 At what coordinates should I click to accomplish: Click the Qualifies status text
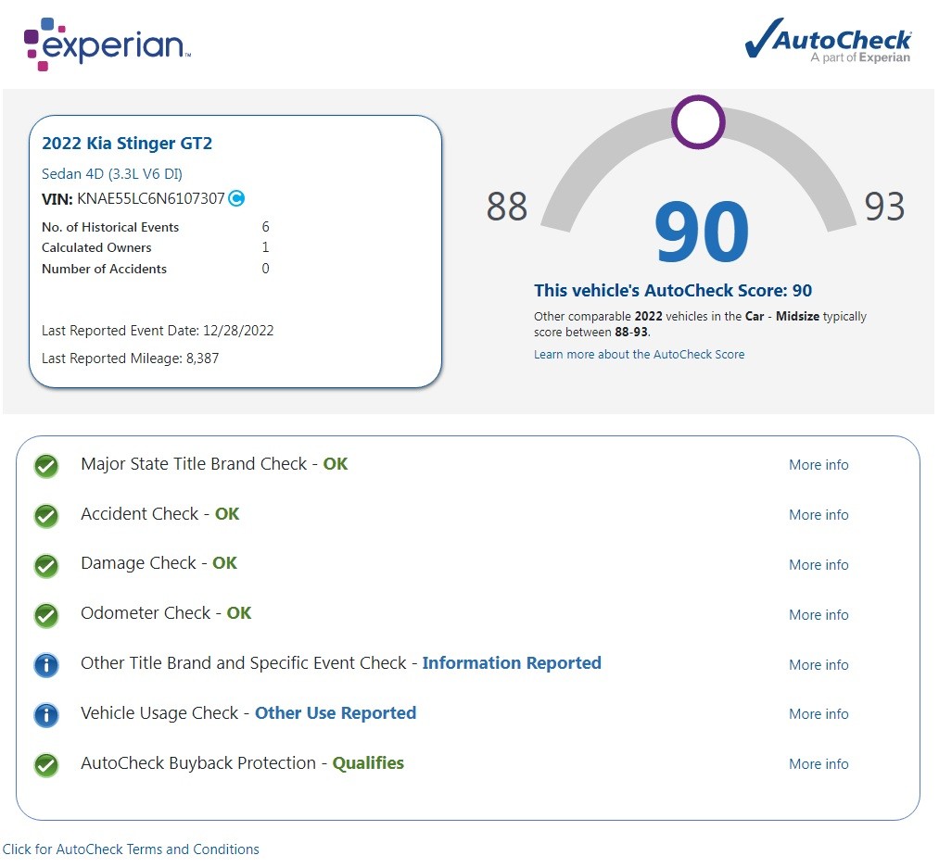368,763
